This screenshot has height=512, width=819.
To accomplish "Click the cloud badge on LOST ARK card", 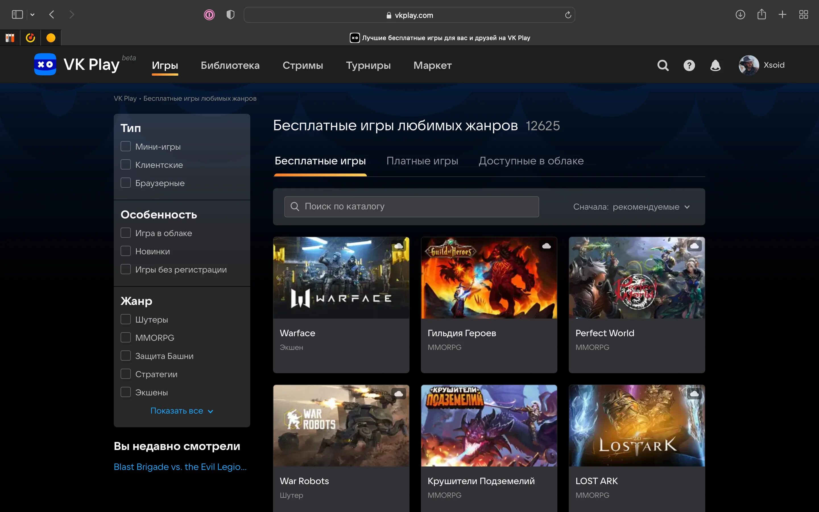I will coord(694,393).
